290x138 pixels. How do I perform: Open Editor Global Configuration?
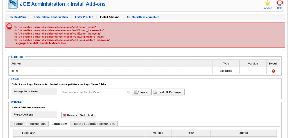(51, 17)
